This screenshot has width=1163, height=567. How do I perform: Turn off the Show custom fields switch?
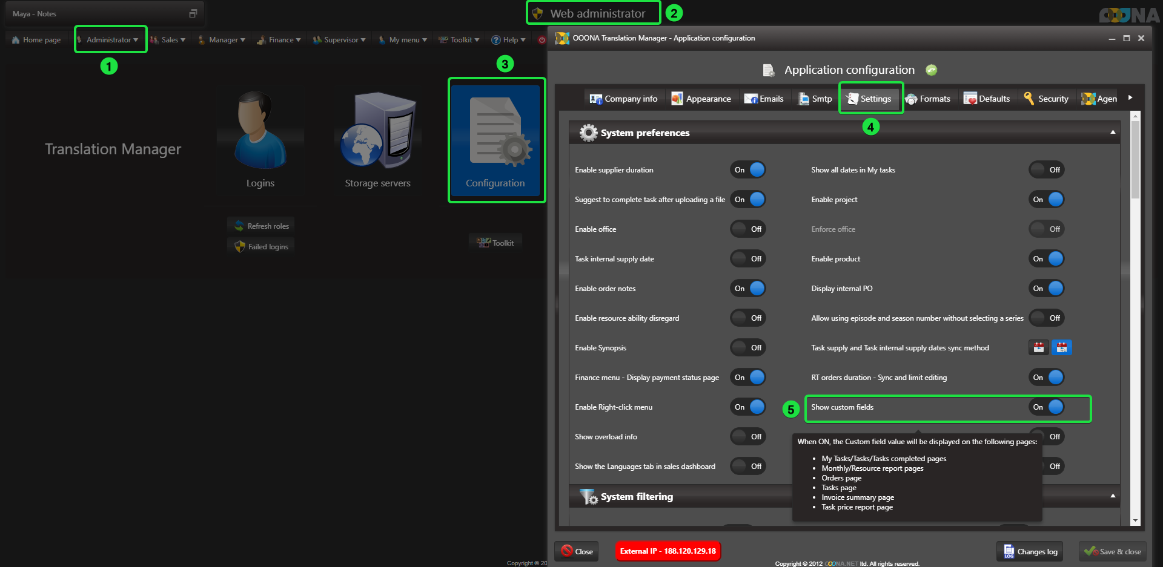click(1047, 407)
